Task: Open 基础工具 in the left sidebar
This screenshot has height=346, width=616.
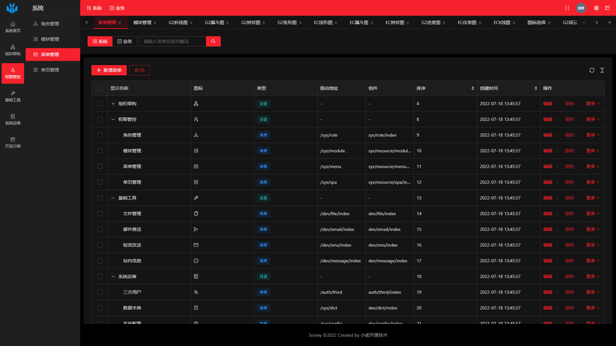Action: 13,96
